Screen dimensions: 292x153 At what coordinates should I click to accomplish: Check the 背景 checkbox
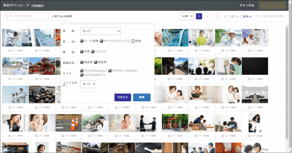(133, 41)
